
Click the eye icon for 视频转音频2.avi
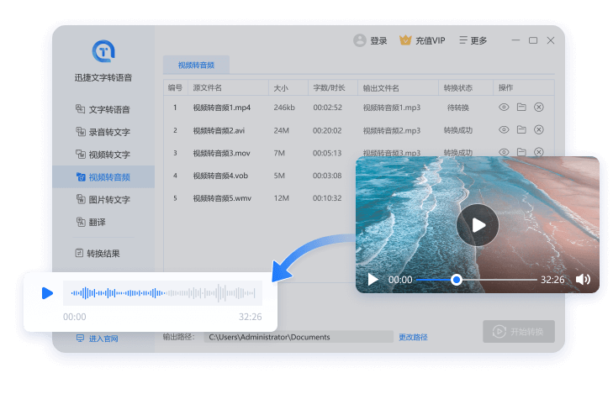click(x=504, y=130)
